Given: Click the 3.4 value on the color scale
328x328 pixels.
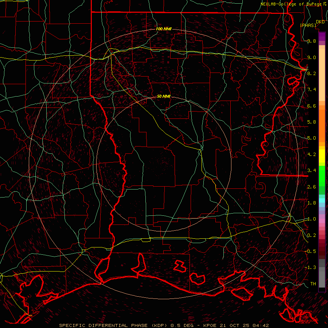Looking at the screenshot, I should [x=312, y=170].
